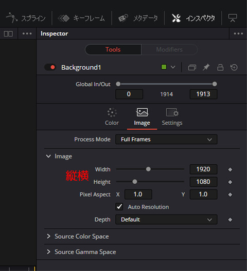Open the Spline (スプライン) panel
The image size is (247, 271).
[26, 18]
